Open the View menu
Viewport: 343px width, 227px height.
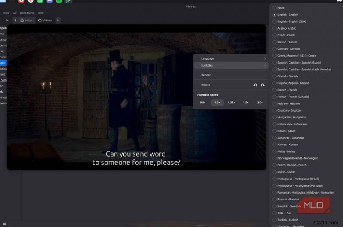coord(6,13)
